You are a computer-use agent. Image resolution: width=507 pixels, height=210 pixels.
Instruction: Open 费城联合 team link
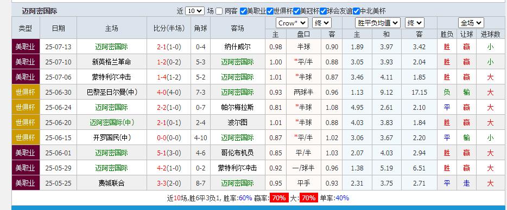111,183
